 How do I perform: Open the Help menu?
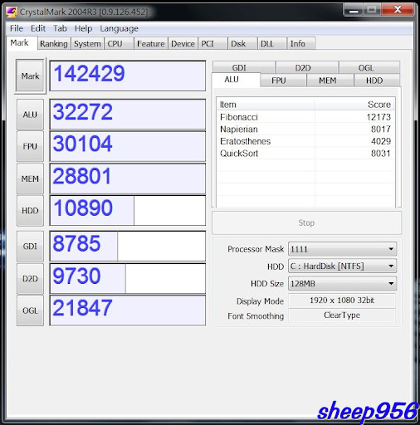[x=83, y=28]
